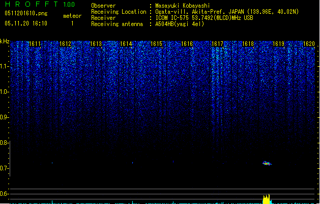The image size is (320, 204).
Task: Click the Receiving Location field label
Action: pos(119,12)
